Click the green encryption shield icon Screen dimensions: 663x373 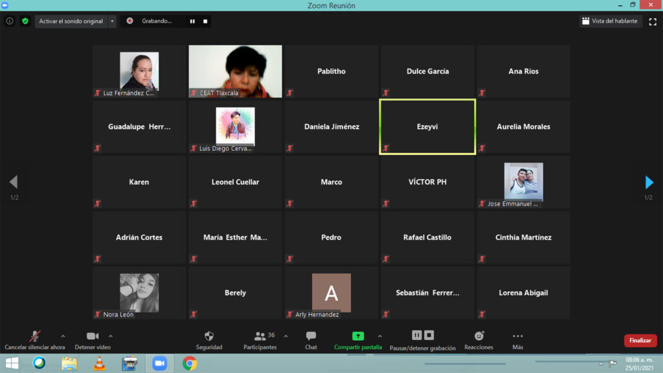tap(25, 21)
